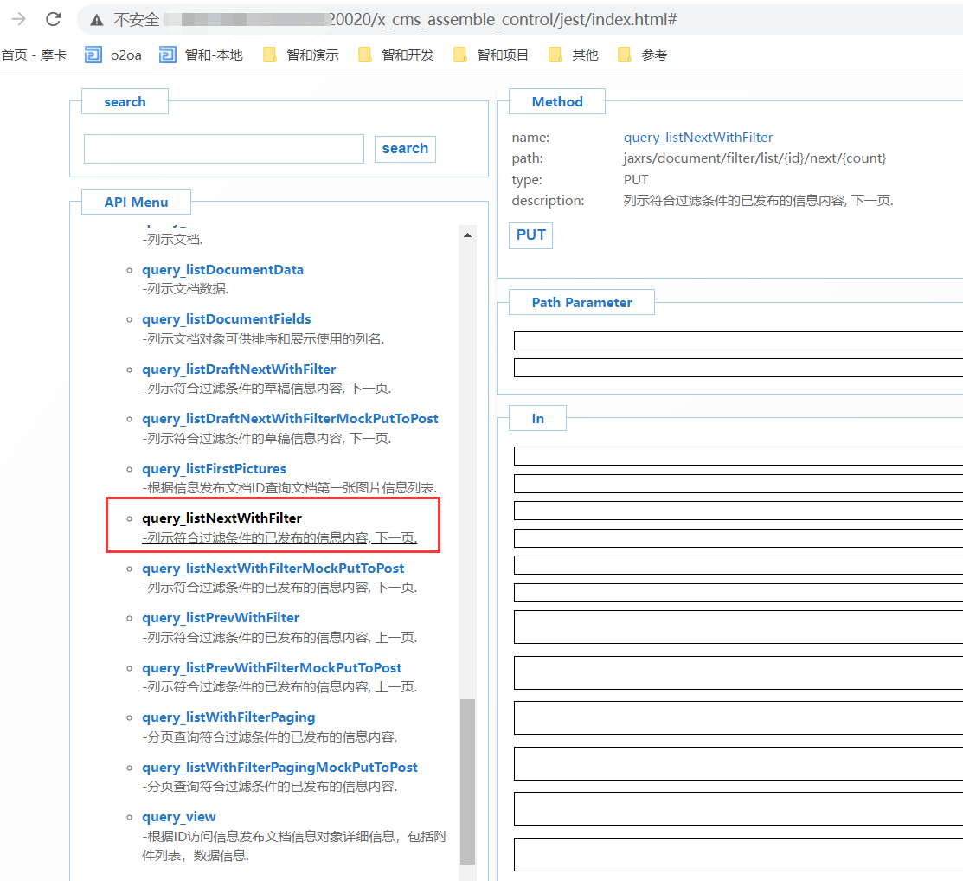
Task: Click the search text input field
Action: pyautogui.click(x=223, y=149)
